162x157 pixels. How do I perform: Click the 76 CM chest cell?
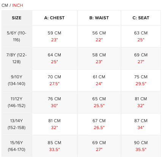tap(55, 102)
